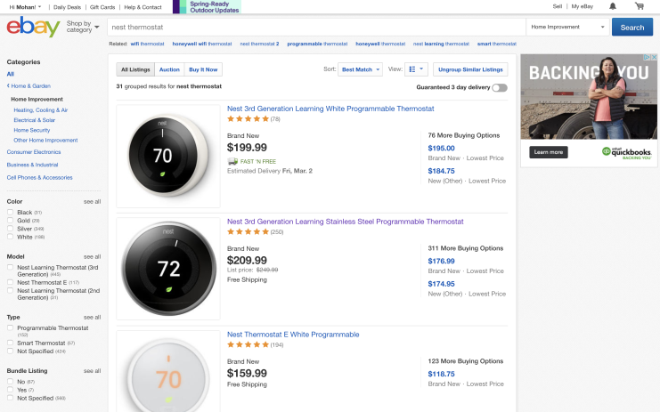Click the eBay logo
This screenshot has width=660, height=412.
pos(33,27)
